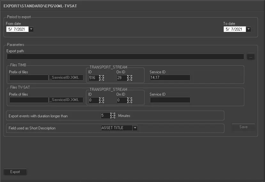Increase the Files TIMB transport stream ID

(x=102, y=76)
